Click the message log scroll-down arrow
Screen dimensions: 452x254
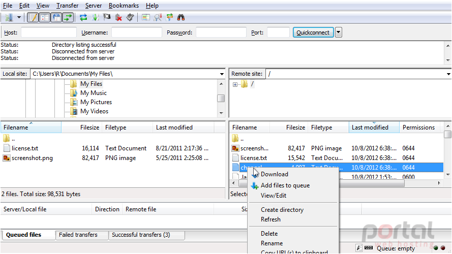448,60
